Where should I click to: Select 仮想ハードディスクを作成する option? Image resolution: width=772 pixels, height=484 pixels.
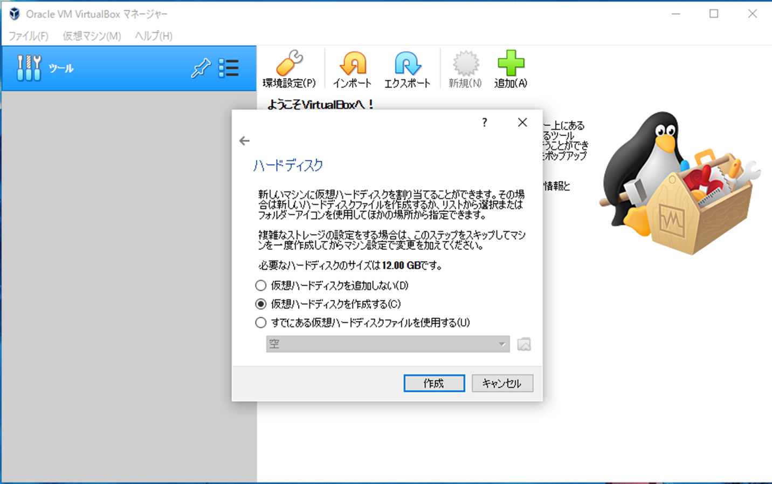pos(260,304)
